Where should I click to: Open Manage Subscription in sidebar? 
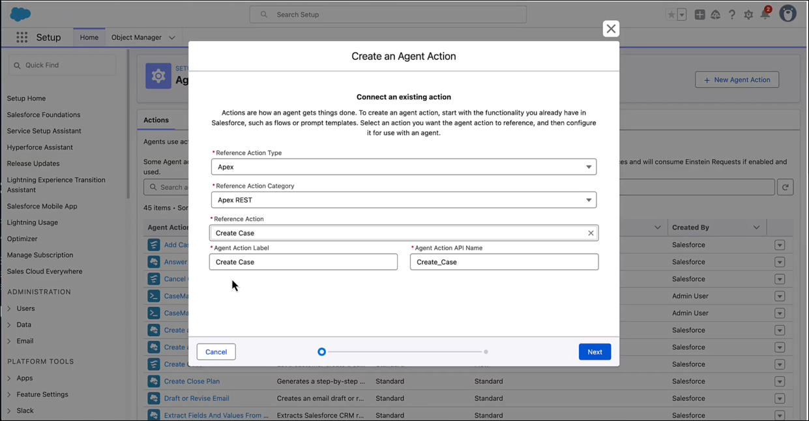(40, 255)
